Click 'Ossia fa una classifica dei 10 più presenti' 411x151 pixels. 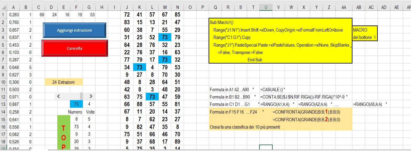point(245,127)
